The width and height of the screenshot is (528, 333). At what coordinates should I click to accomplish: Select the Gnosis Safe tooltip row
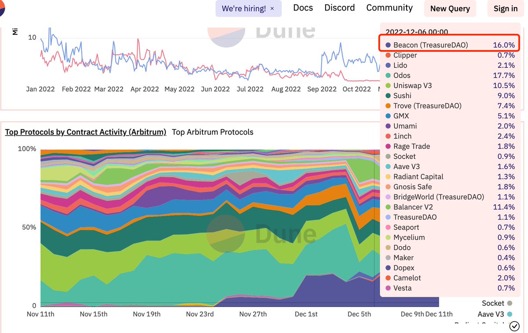coord(450,187)
